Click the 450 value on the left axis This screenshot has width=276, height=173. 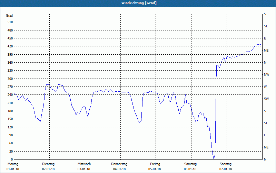[10, 38]
